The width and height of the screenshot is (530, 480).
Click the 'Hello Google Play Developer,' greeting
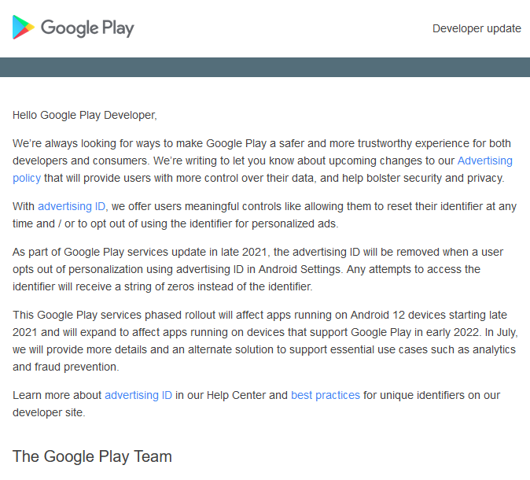click(85, 116)
